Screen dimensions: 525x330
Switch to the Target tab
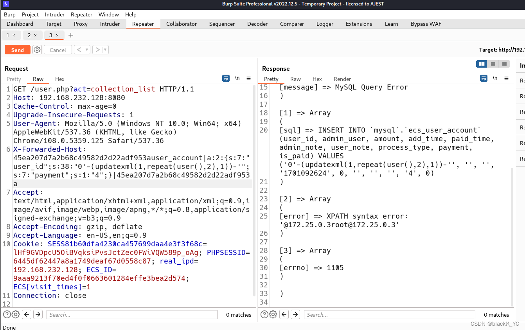(x=54, y=24)
